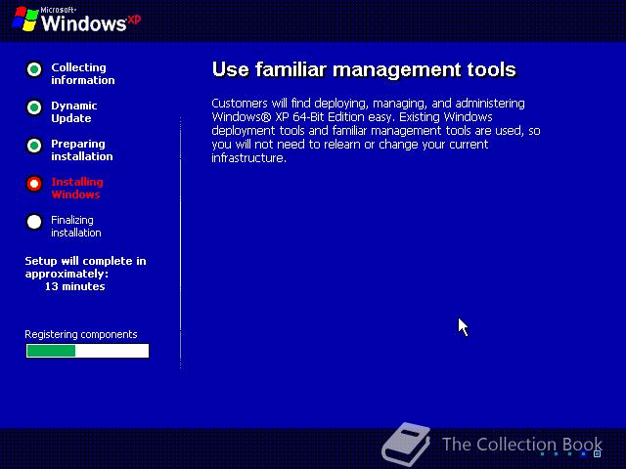Click the paragraph about 64-Bit Edition deployment
The width and height of the screenshot is (626, 469).
pos(376,130)
